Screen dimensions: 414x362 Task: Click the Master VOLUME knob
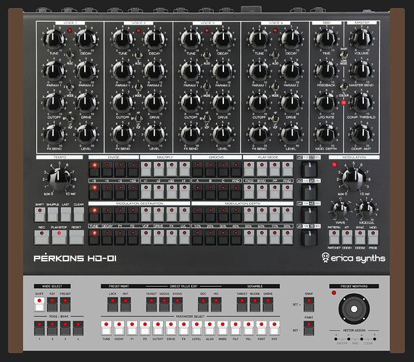[x=361, y=38]
